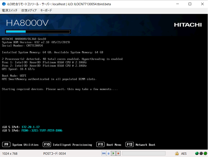Click the grey middle status indicator
This screenshot has width=208, height=157.
(201, 153)
